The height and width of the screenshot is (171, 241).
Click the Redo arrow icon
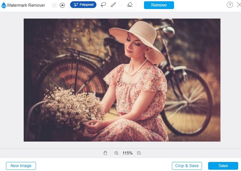(62, 5)
